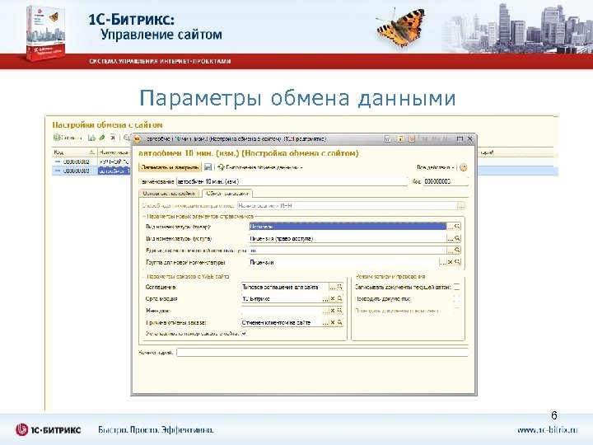Click magnifier icon for Причина отмены заказа
The width and height of the screenshot is (593, 445).
click(x=339, y=322)
